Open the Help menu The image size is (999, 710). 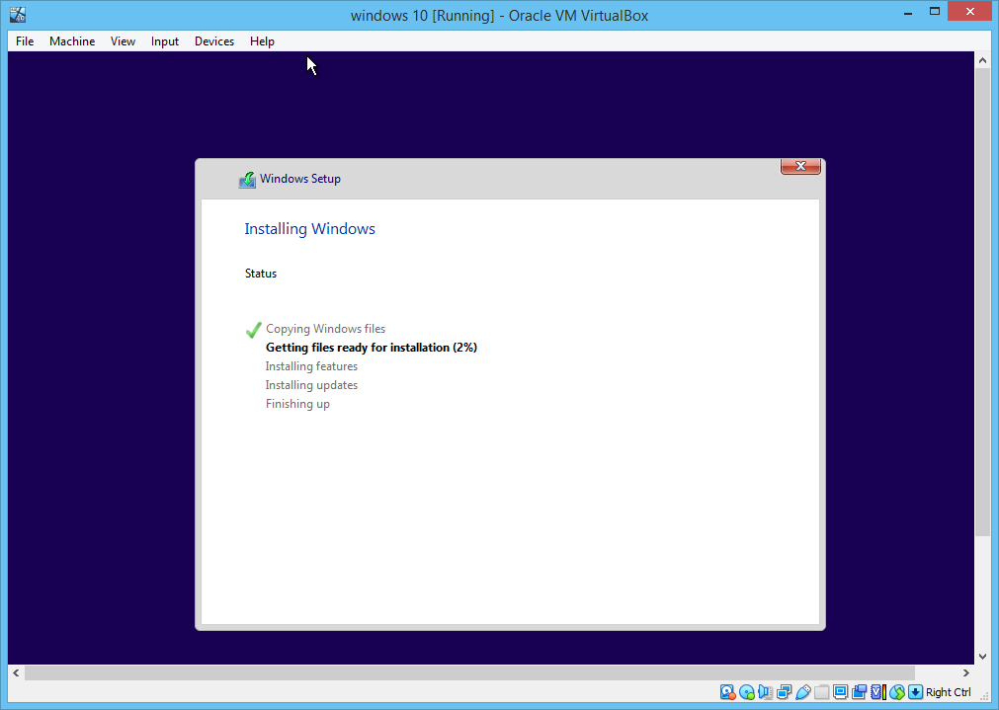pyautogui.click(x=262, y=41)
